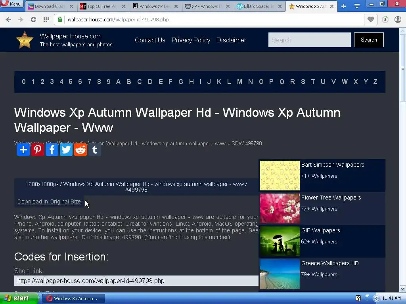Click Download in Original Size link
Image resolution: width=406 pixels, height=304 pixels.
(x=49, y=201)
